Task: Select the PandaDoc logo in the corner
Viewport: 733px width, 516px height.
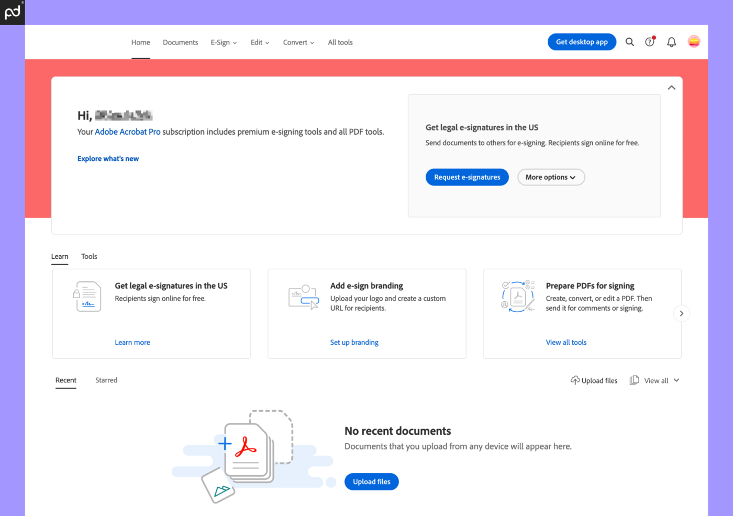Action: (x=12, y=12)
